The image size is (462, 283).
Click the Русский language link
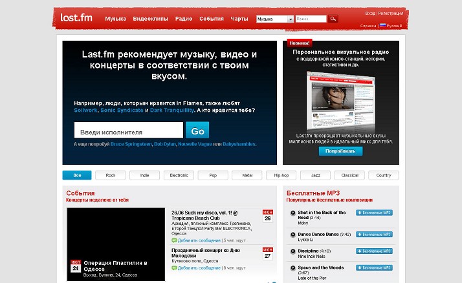[394, 26]
